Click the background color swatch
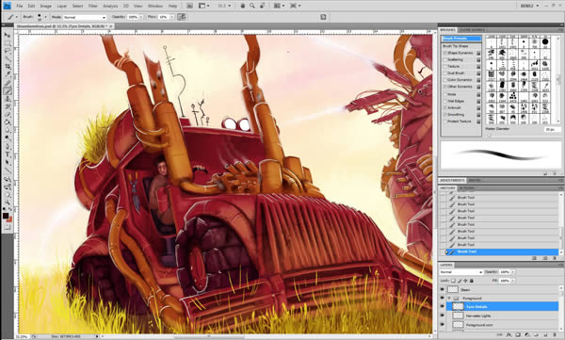 point(9,219)
